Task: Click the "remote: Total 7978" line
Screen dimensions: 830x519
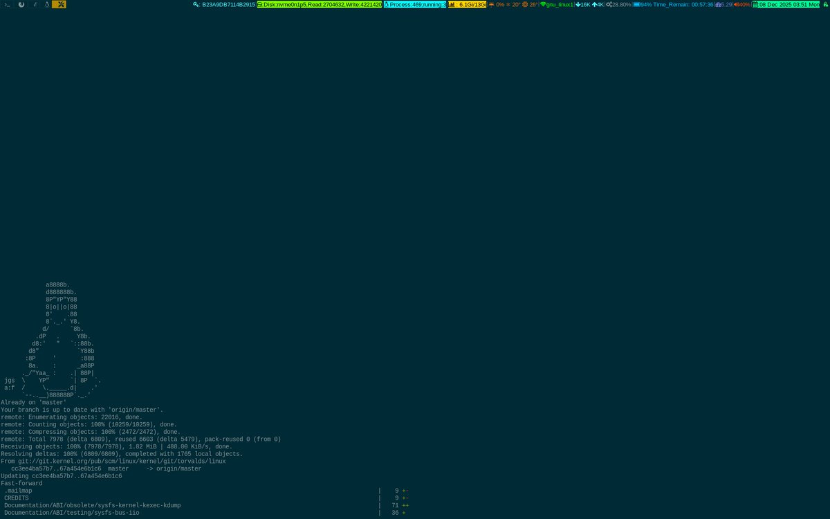Action: click(x=141, y=439)
